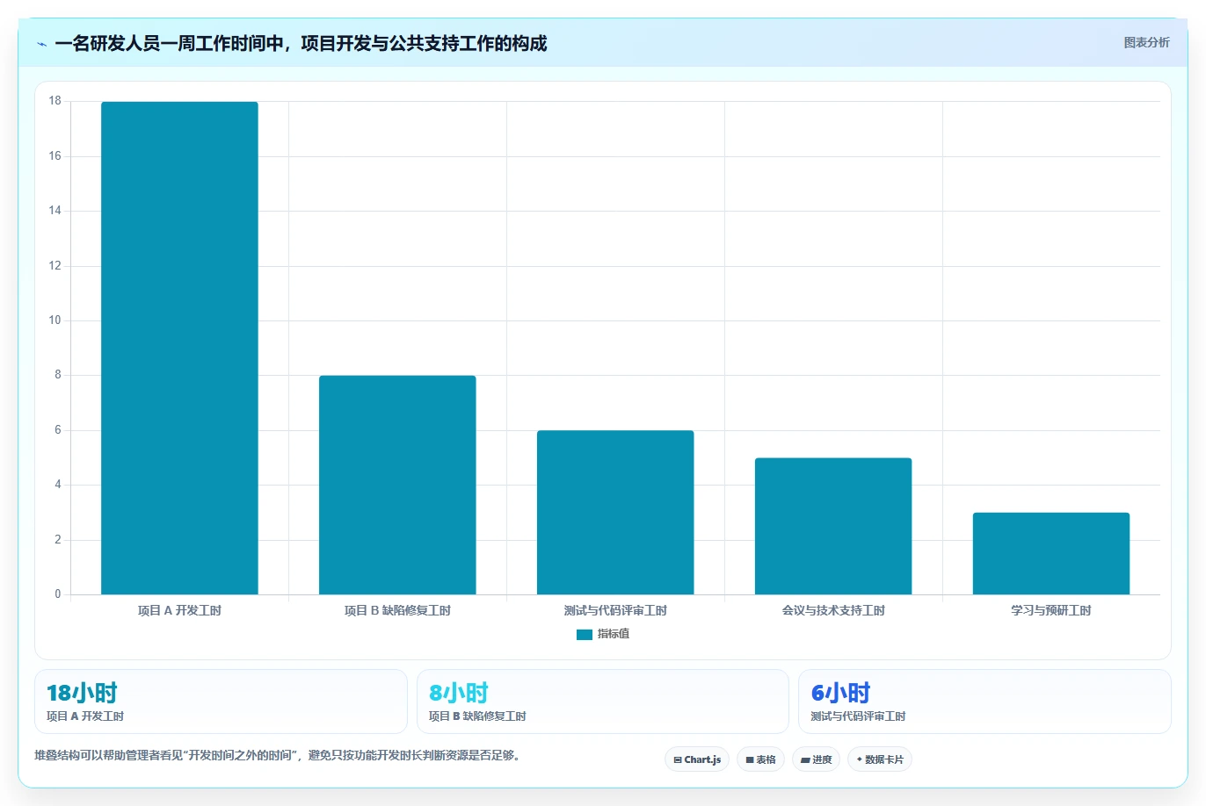This screenshot has height=806, width=1206.
Task: Click the 项目 B 缺陷修复工时 axis label
Action: (397, 610)
